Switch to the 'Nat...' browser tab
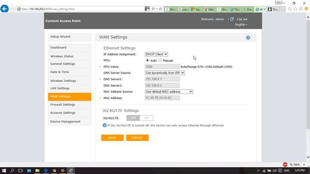The width and height of the screenshot is (310, 174). pos(209,9)
